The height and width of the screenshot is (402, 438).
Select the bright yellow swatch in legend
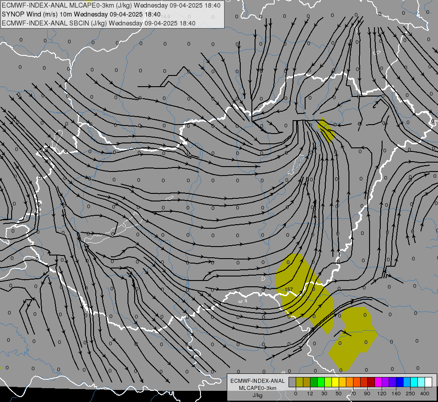335,382
